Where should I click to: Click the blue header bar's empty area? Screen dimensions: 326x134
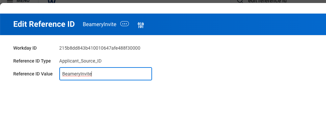point(232,24)
